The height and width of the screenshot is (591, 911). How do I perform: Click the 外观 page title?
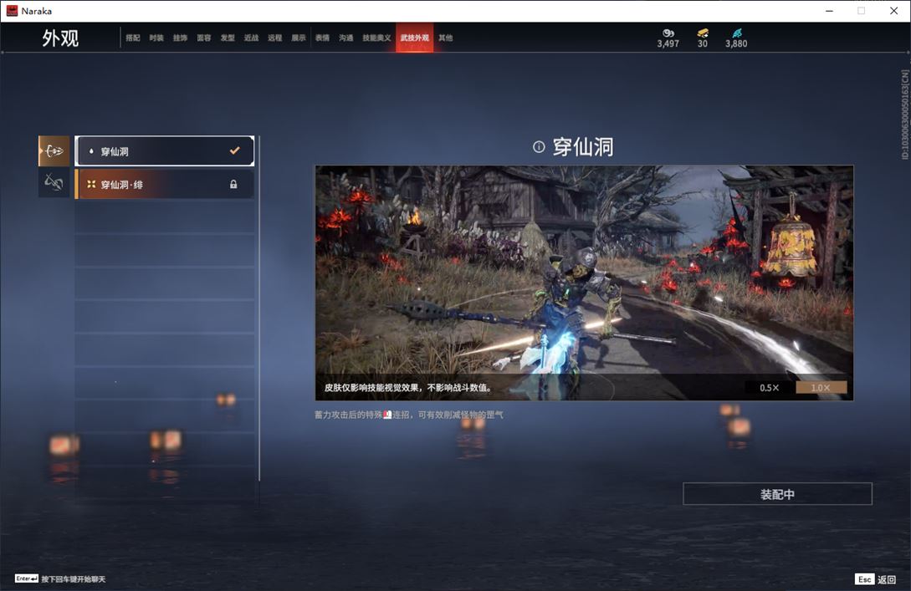click(60, 38)
